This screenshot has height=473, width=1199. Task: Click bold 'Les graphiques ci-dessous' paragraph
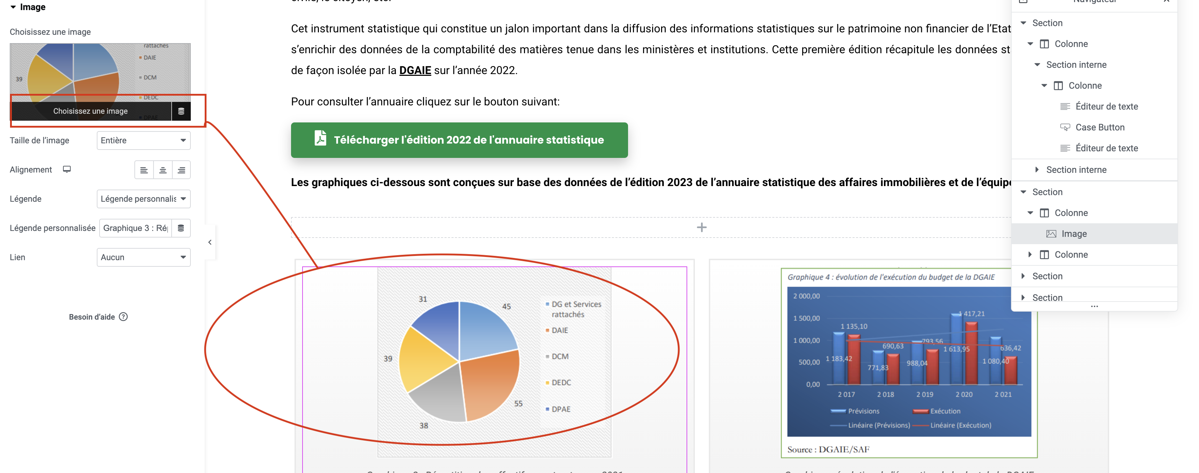(651, 182)
